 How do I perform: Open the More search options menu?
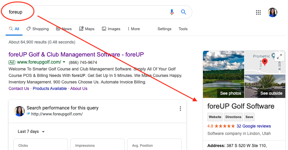pyautogui.click(x=133, y=29)
